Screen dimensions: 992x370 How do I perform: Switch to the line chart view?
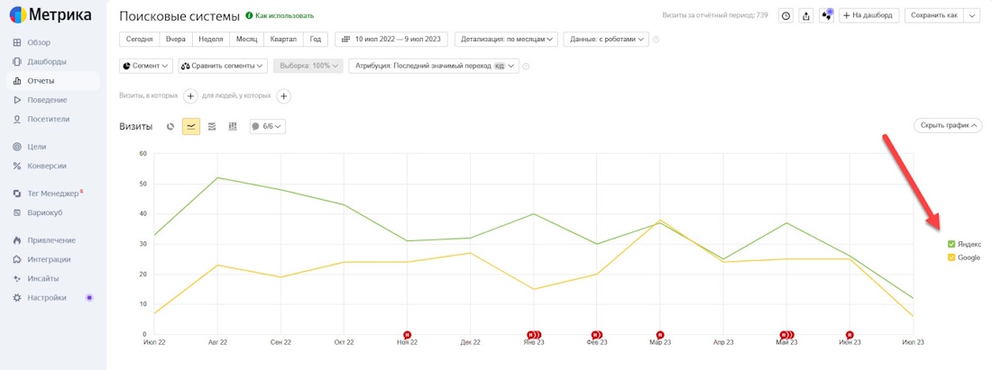coord(191,127)
